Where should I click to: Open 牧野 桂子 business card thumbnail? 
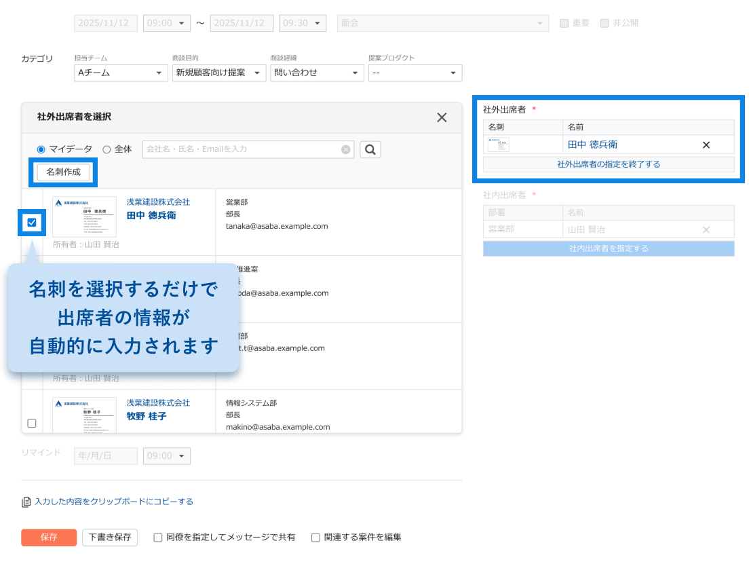pos(84,415)
